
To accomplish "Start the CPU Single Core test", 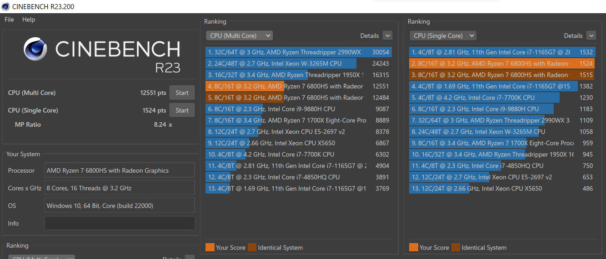I will click(182, 110).
